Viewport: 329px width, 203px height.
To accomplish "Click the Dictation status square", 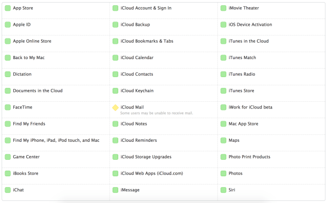I will tap(8, 74).
